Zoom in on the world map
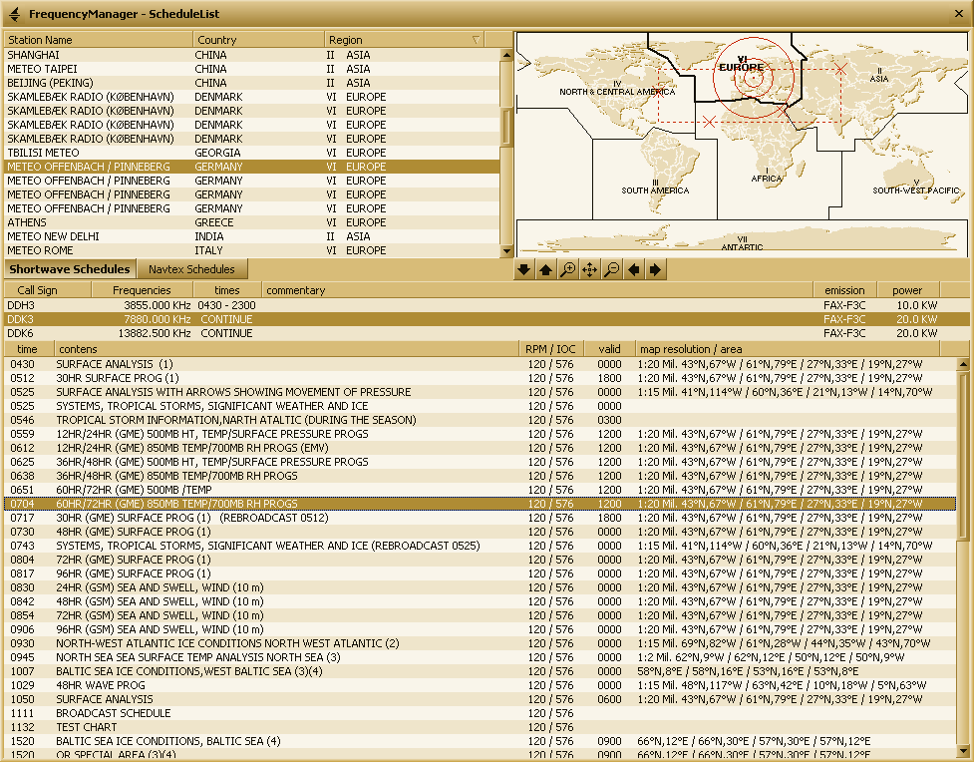The width and height of the screenshot is (974, 762). (x=567, y=269)
